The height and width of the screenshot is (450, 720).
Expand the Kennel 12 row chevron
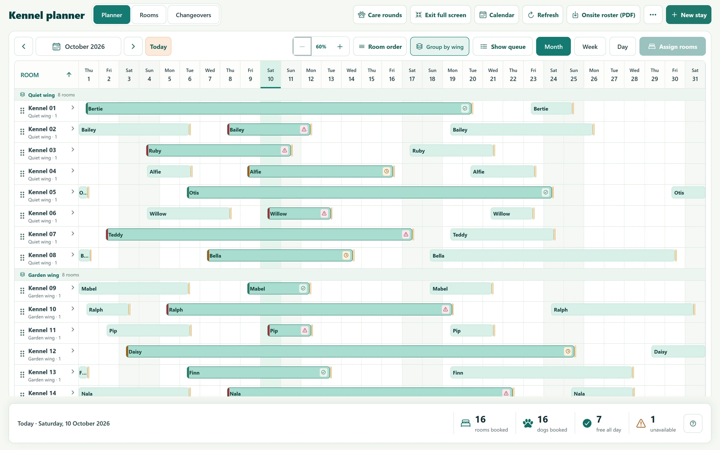click(x=73, y=351)
